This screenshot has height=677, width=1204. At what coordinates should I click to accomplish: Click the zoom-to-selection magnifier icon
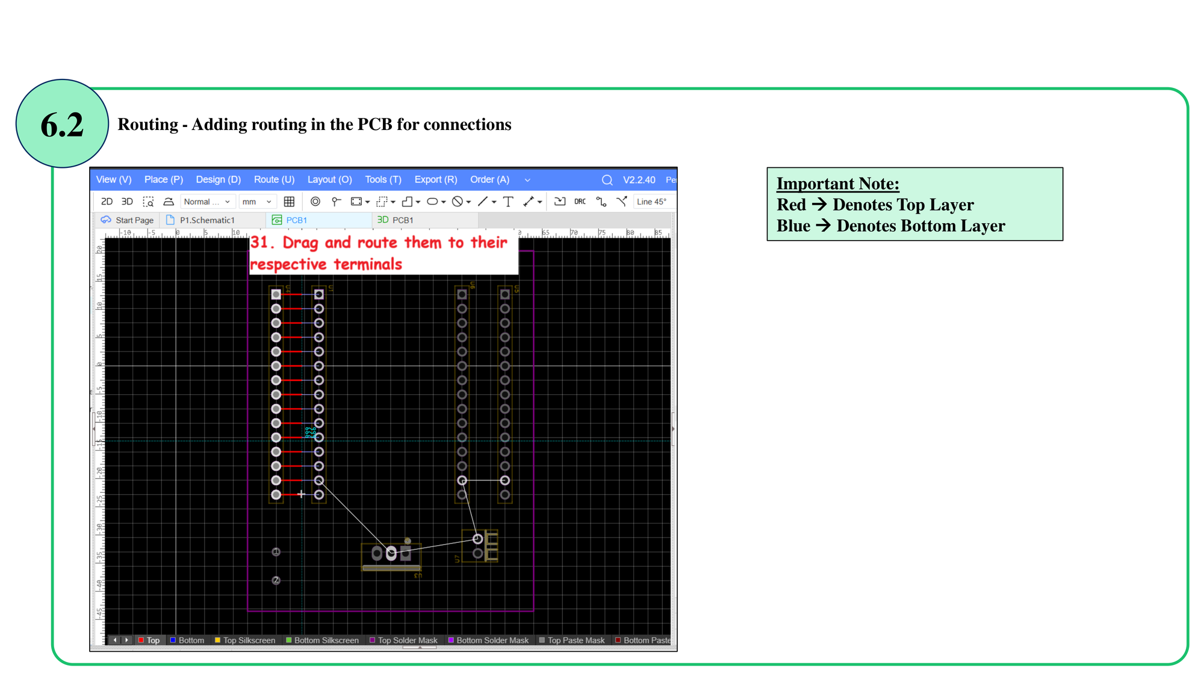pyautogui.click(x=148, y=202)
